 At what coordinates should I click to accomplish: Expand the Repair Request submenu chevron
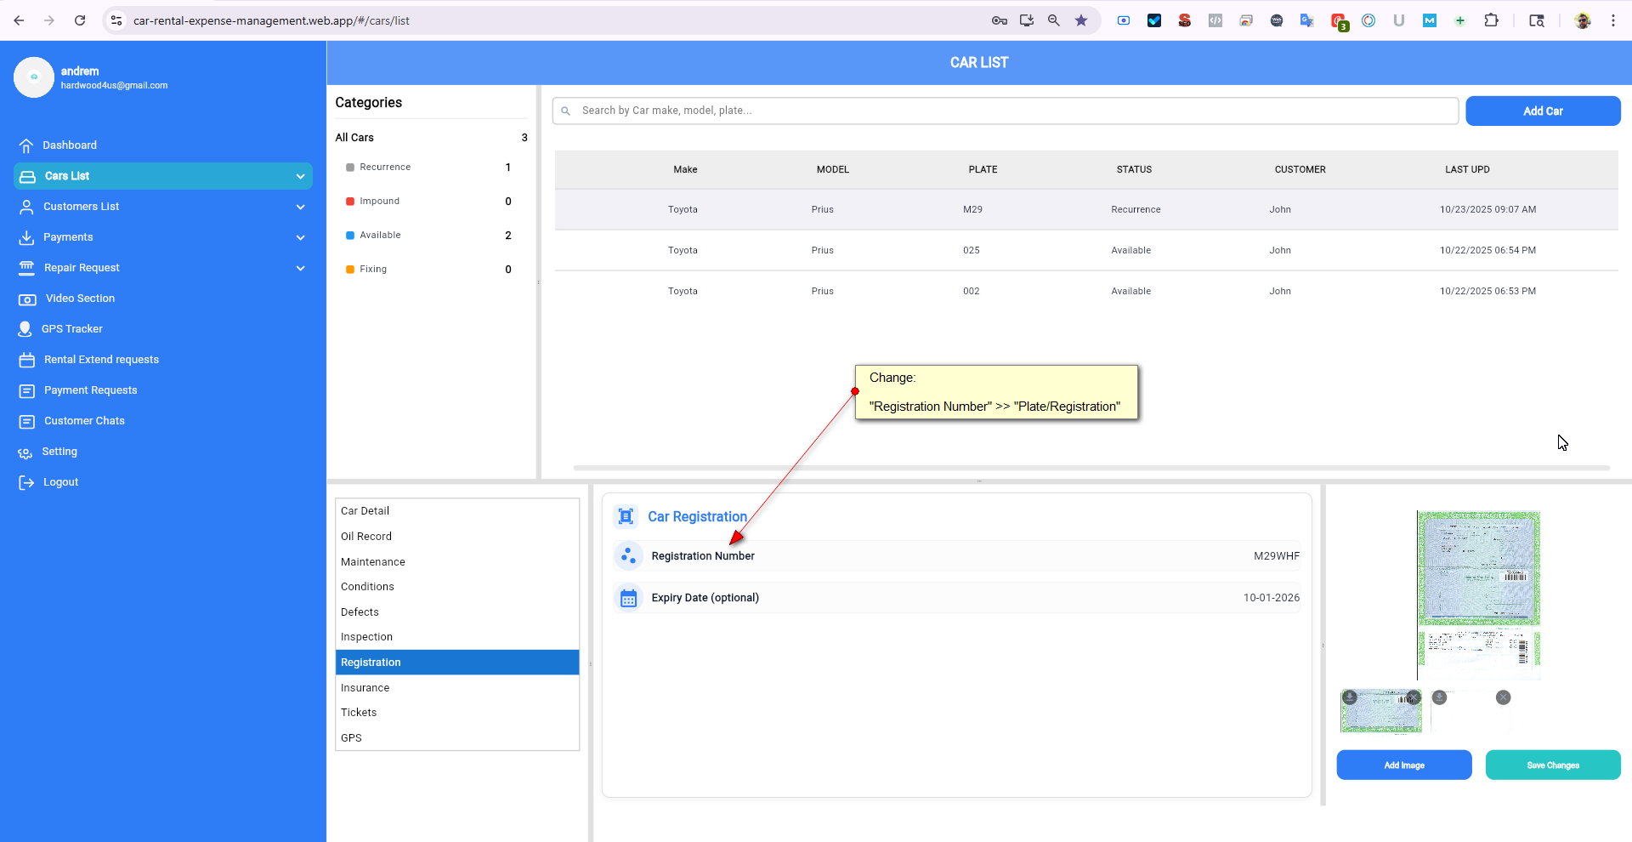pyautogui.click(x=300, y=268)
